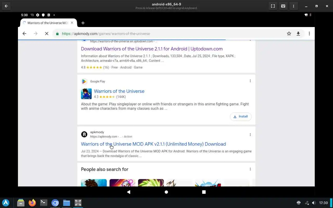Install Warriors of the Universe from Play
This screenshot has height=208, width=333.
pyautogui.click(x=241, y=116)
